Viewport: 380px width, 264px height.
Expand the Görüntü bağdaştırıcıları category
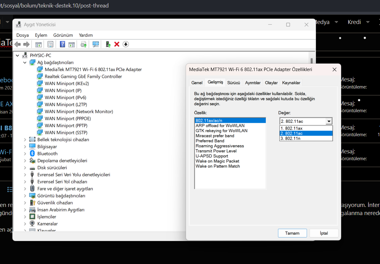point(25,195)
